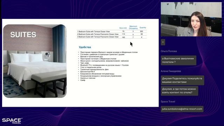Viewport: 224px width, 126px height.
Task: Select chat sender Алена Гимадиева
Action: [x=171, y=71]
